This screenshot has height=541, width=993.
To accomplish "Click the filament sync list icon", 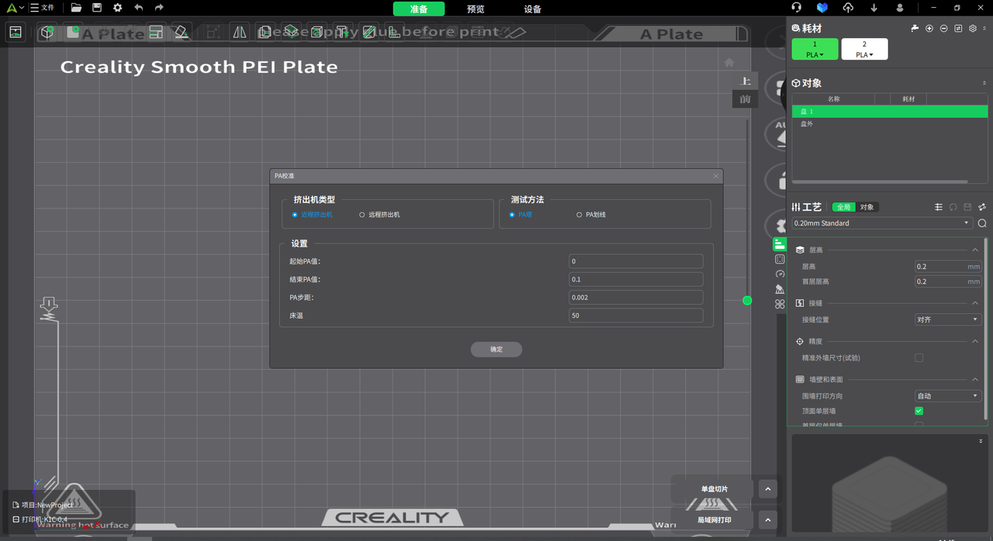I will (958, 29).
